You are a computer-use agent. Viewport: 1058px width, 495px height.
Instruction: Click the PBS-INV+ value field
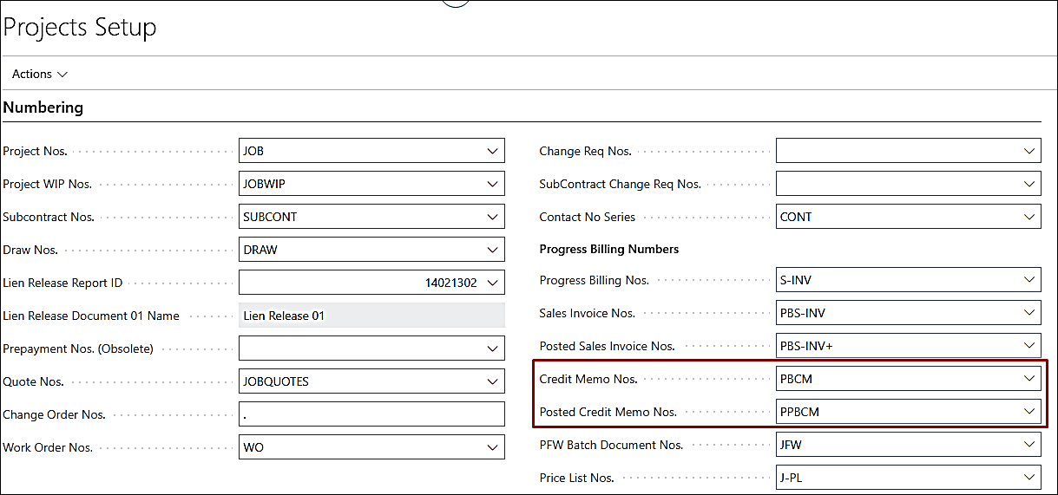(x=908, y=345)
